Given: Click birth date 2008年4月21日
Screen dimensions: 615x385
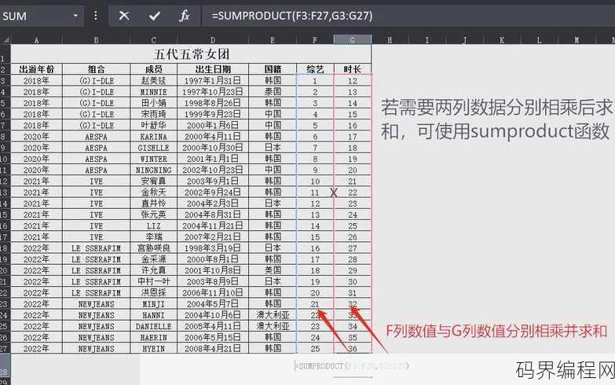Looking at the screenshot, I should tap(213, 349).
